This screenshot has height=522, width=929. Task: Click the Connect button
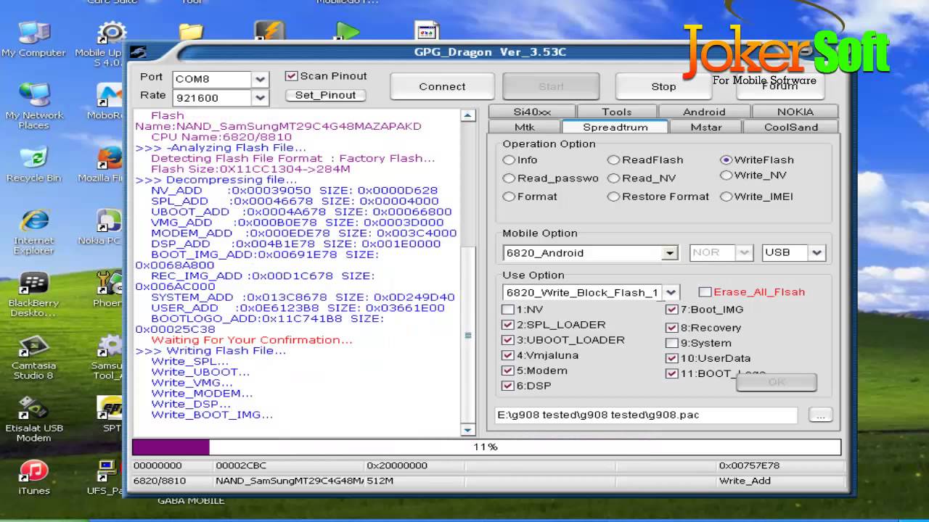coord(442,86)
